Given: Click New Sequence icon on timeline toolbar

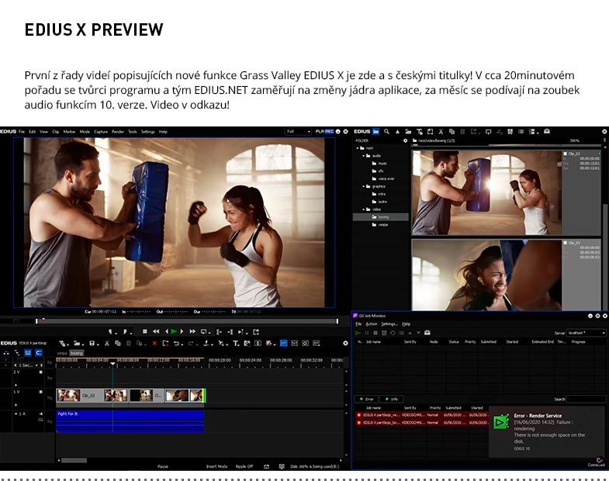Looking at the screenshot, I should click(64, 343).
